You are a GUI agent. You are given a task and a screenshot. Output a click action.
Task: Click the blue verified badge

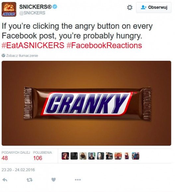55,7
